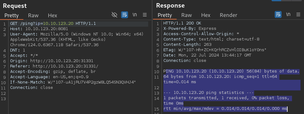Viewport: 304px width, 114px height.
Task: Open Request panel hamburger options menu
Action: pos(145,15)
